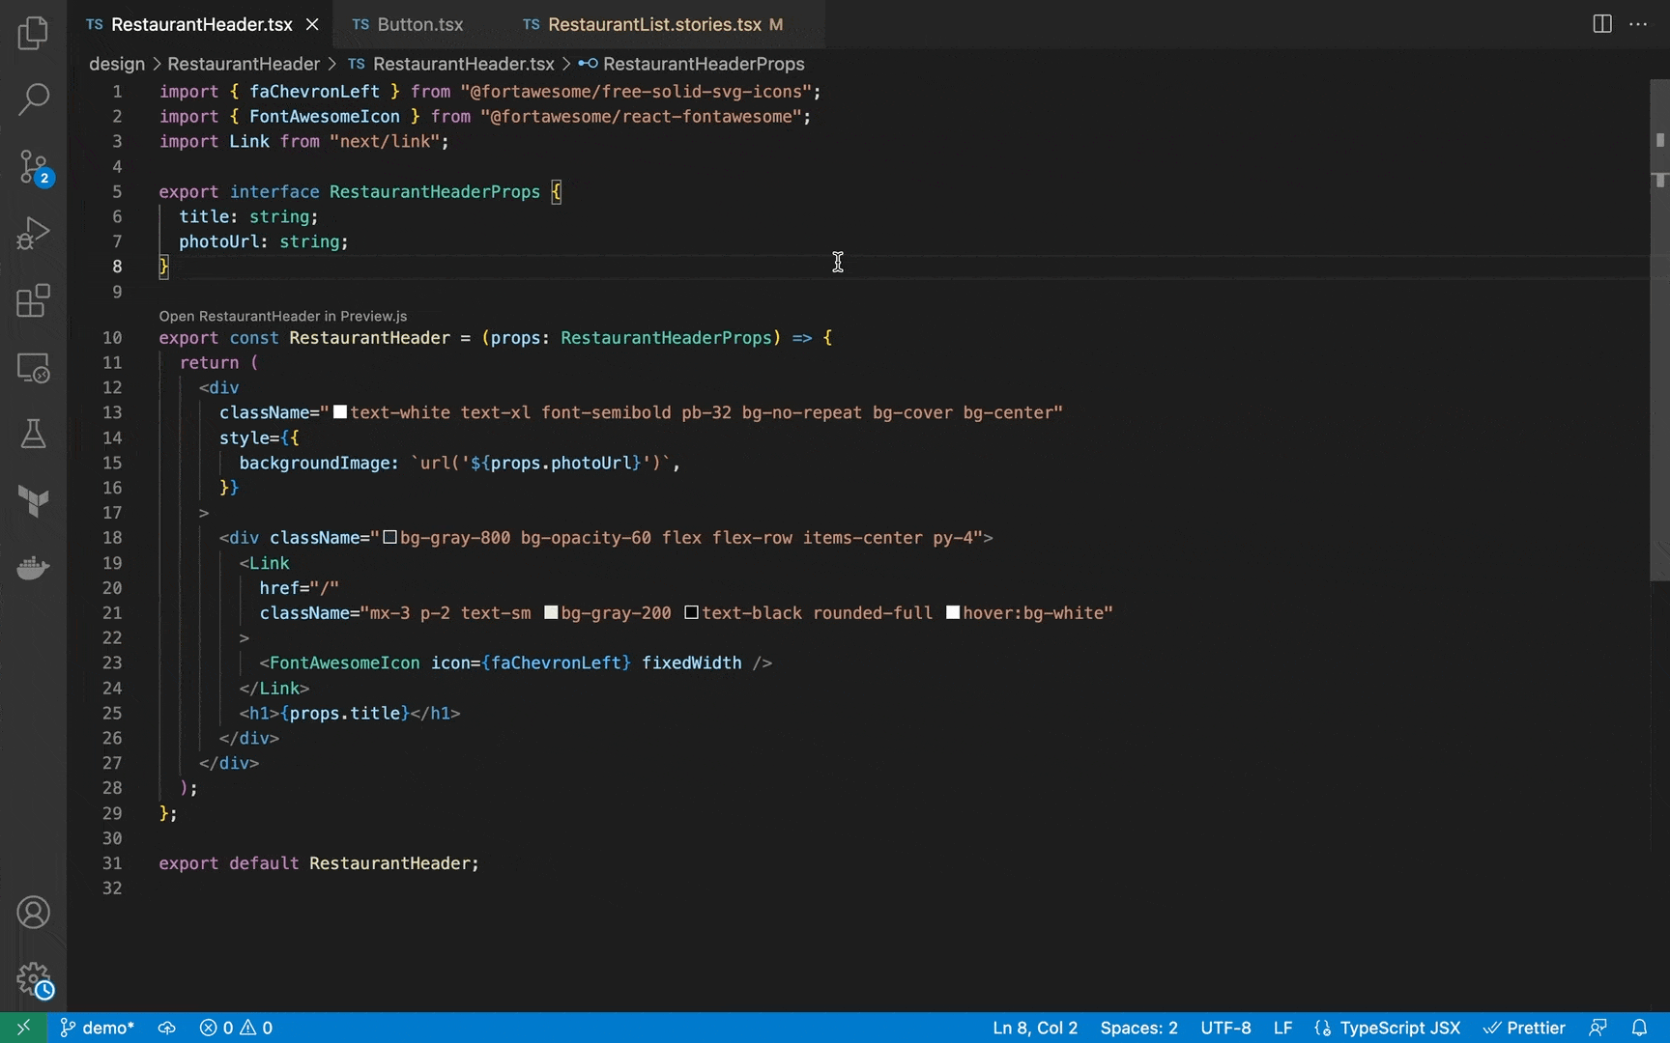This screenshot has width=1670, height=1043.
Task: Change end of line sequence LF
Action: point(1282,1028)
